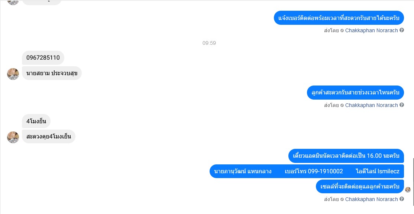The width and height of the screenshot is (414, 214).
Task: Click the conversation vertical scrollbar thumb
Action: tap(413, 182)
